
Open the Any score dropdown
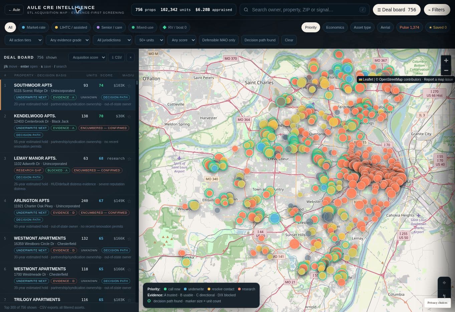[182, 40]
